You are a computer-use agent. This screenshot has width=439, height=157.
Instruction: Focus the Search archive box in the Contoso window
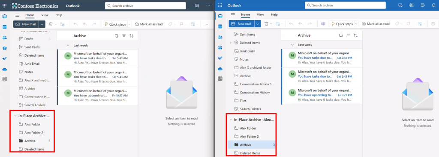(x=145, y=6)
